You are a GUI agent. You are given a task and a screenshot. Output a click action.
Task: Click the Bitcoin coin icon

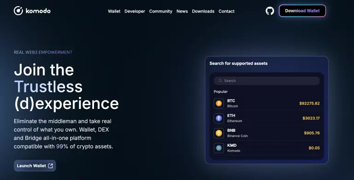click(219, 103)
